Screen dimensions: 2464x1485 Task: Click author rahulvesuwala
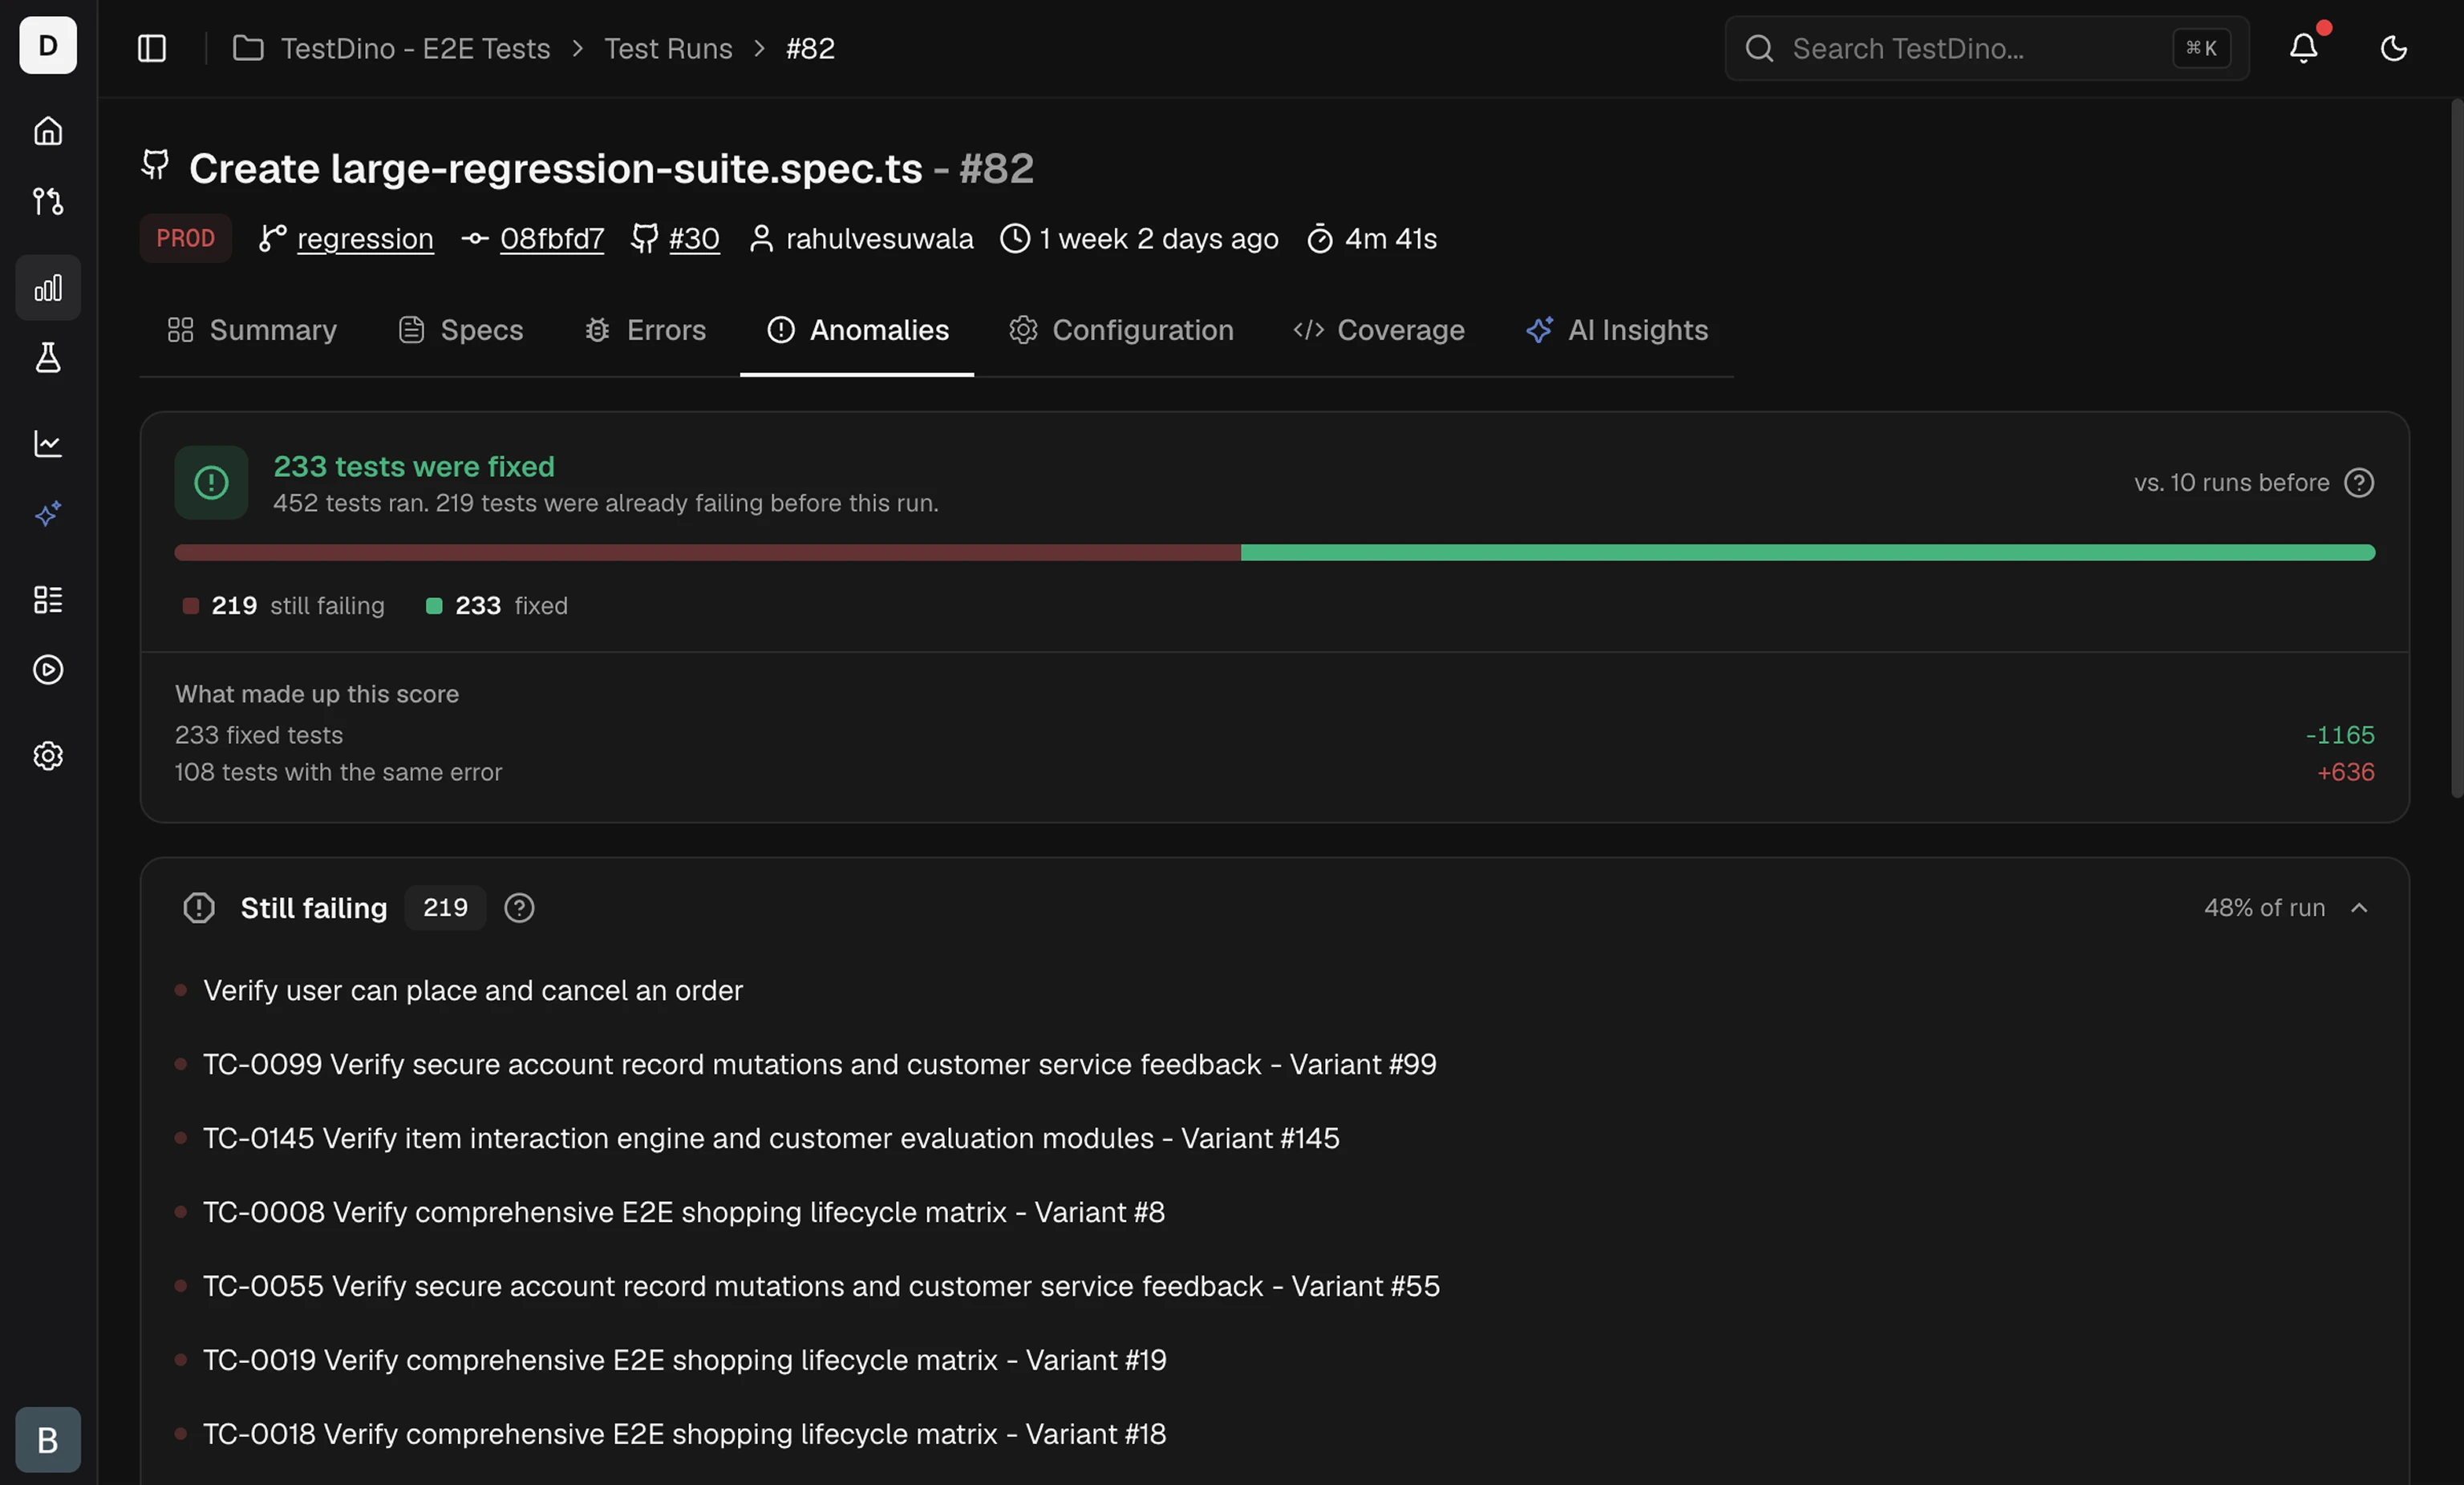click(879, 239)
